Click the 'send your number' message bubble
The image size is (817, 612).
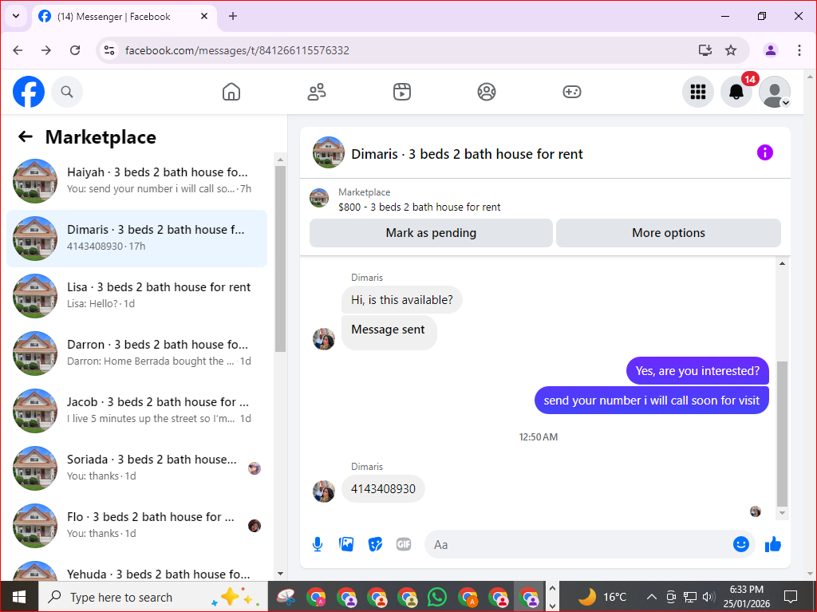coord(652,401)
